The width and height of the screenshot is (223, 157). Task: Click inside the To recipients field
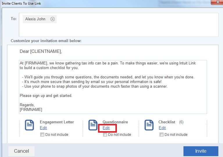point(119,25)
